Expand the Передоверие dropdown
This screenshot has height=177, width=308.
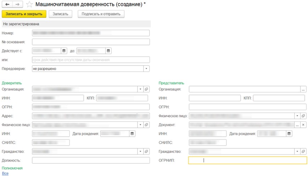click(x=146, y=69)
